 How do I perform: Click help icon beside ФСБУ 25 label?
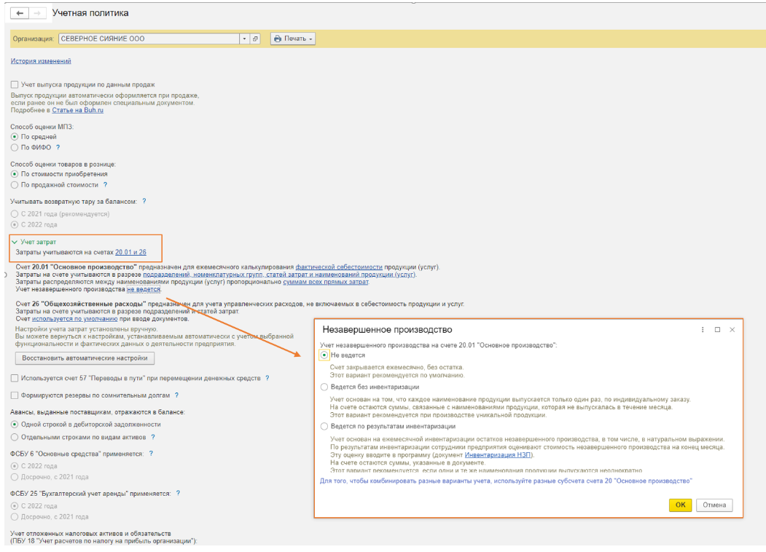pyautogui.click(x=177, y=493)
